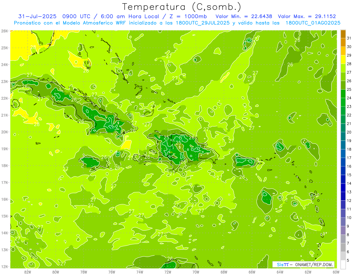Click the '62W' longitude axis label
The height and width of the screenshot is (276, 357).
308,272
